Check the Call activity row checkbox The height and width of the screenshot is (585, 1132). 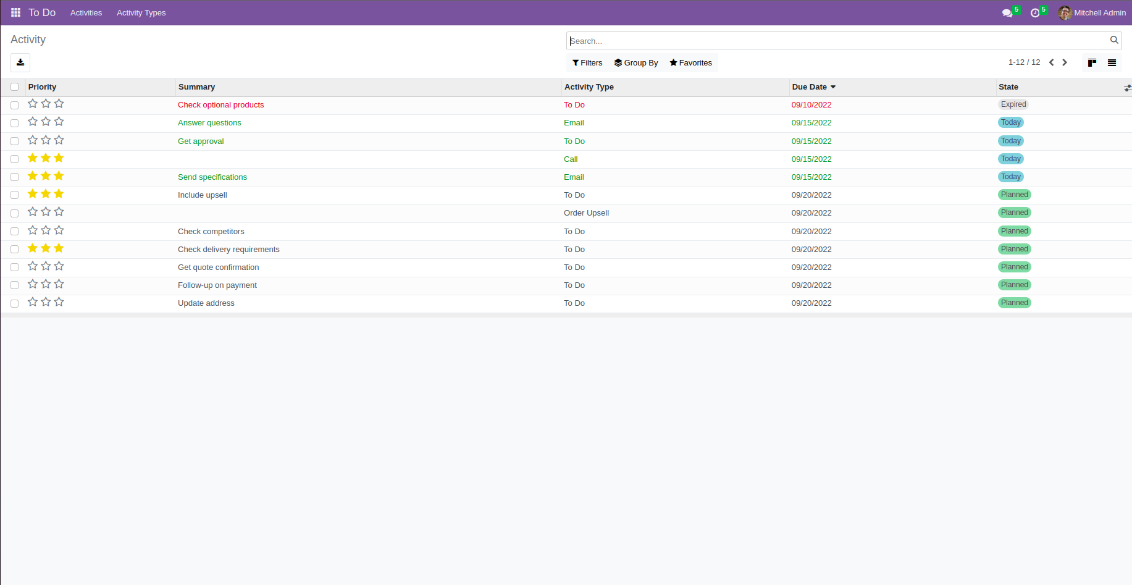(14, 159)
